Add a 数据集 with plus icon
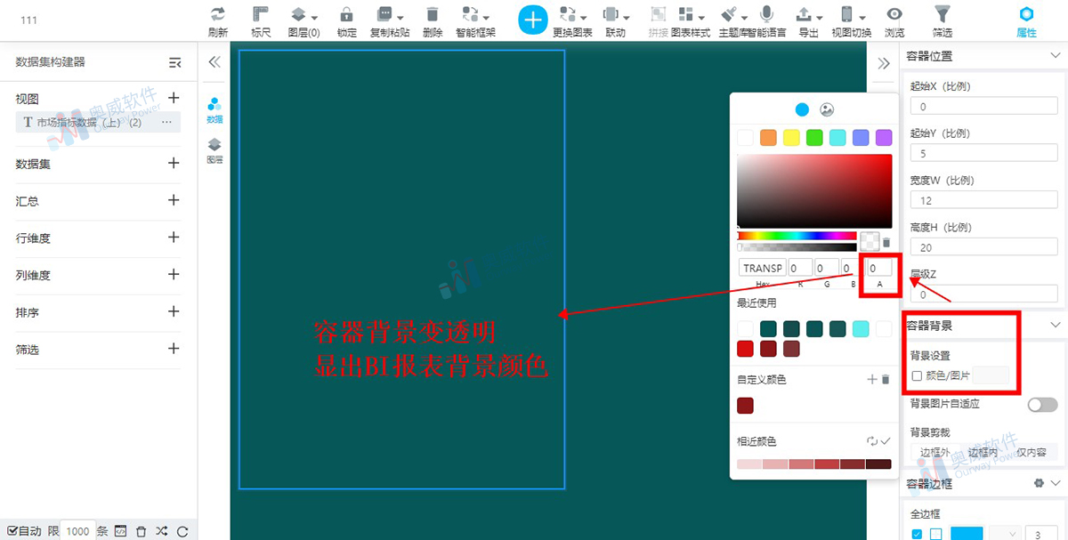The image size is (1068, 540). [174, 163]
